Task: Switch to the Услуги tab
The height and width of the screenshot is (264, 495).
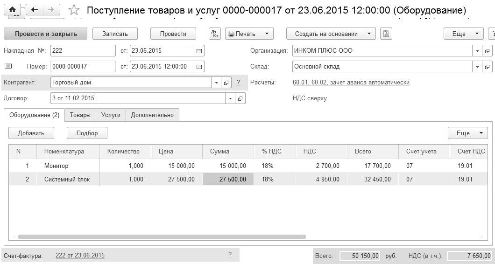Action: (111, 115)
